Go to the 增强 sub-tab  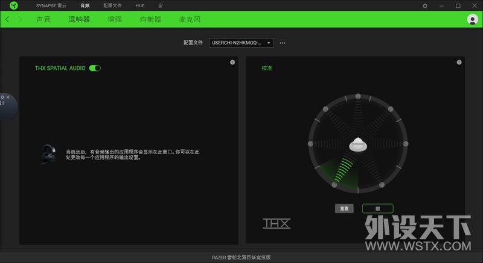[x=115, y=19]
